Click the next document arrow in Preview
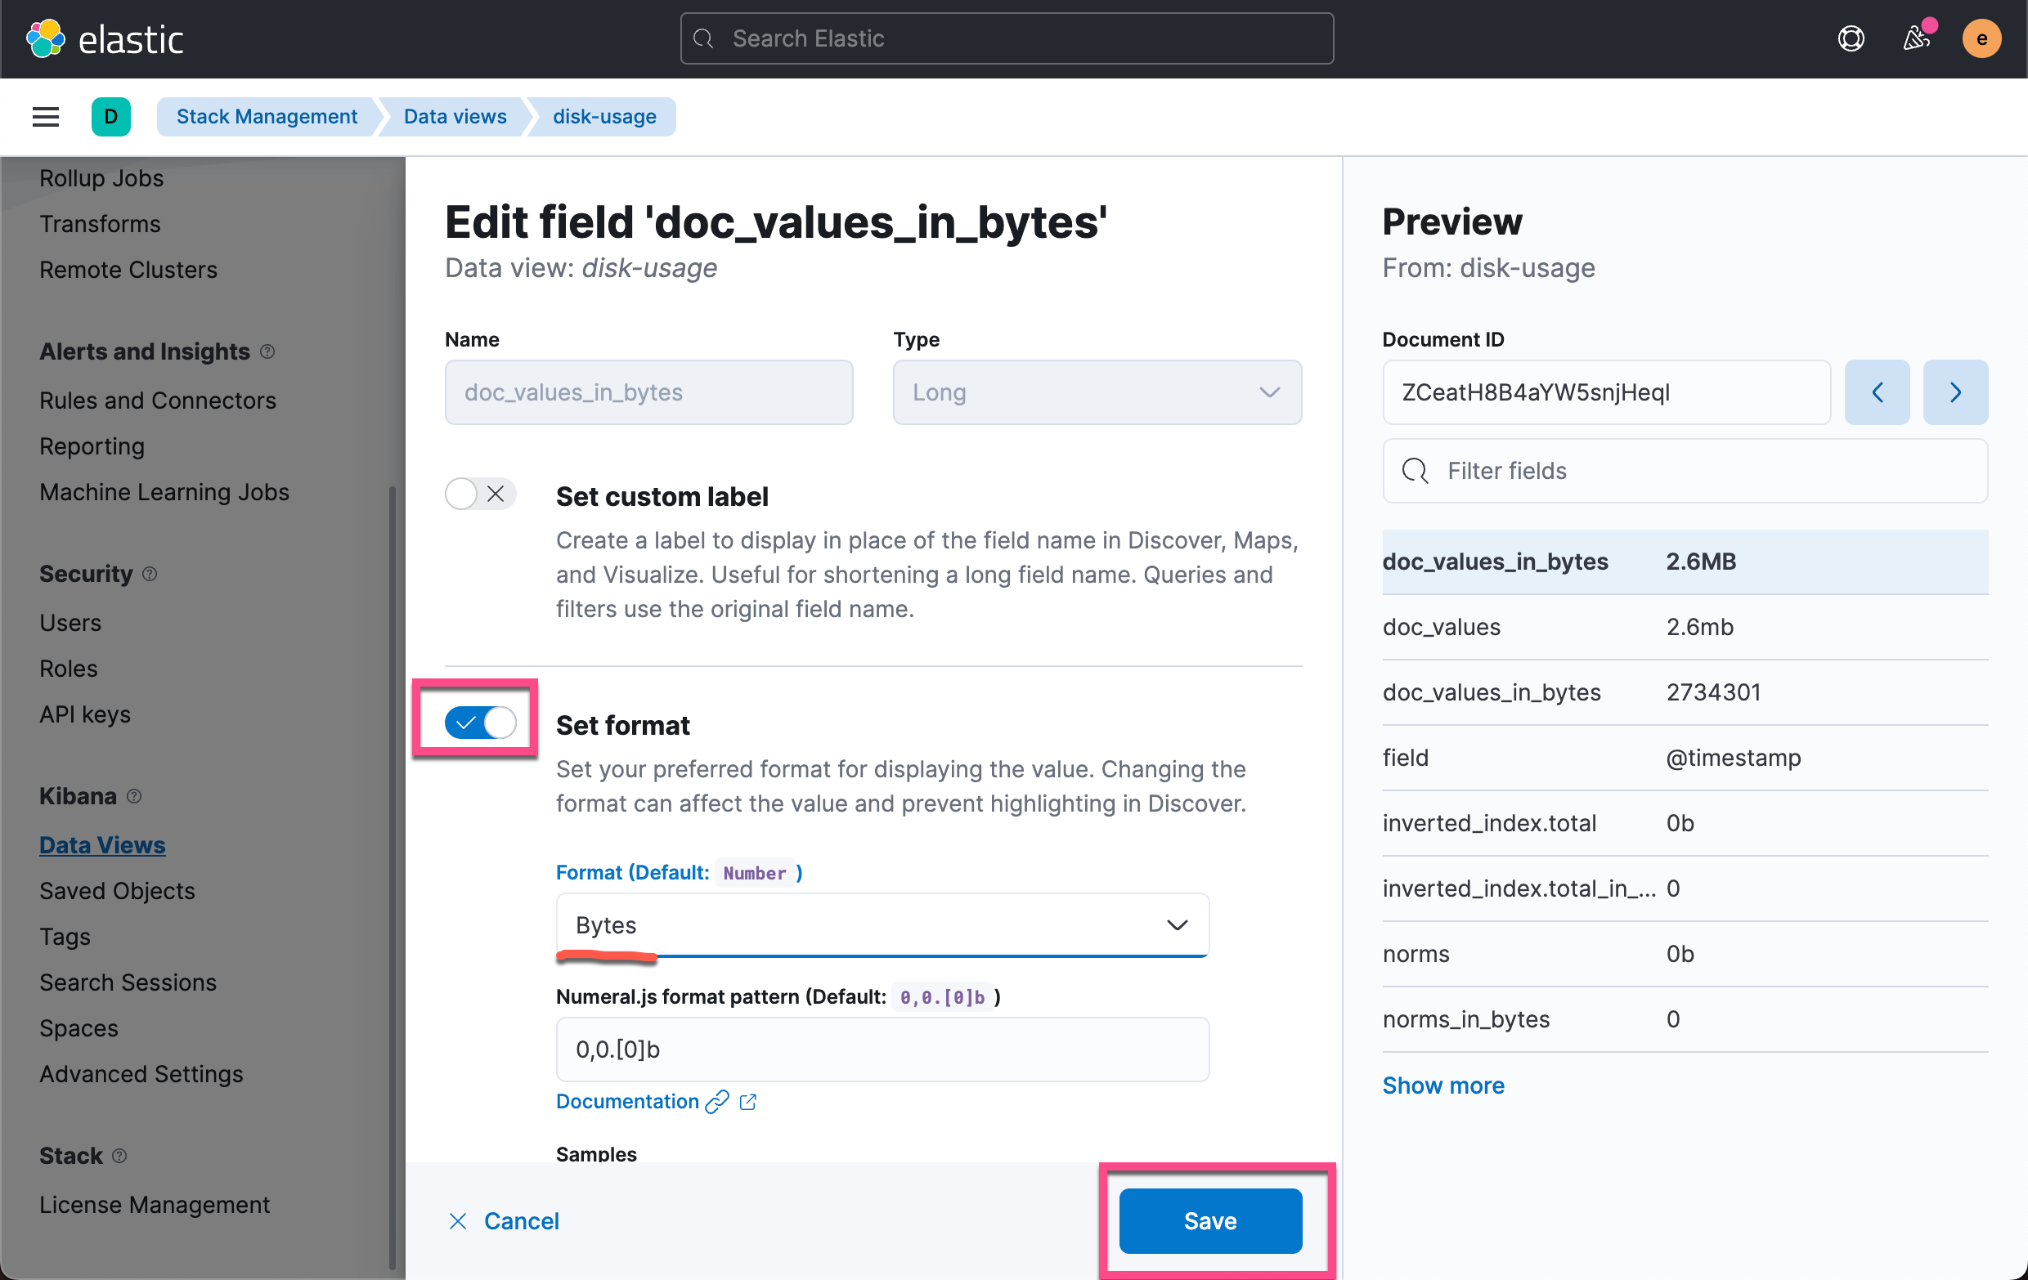 1955,392
